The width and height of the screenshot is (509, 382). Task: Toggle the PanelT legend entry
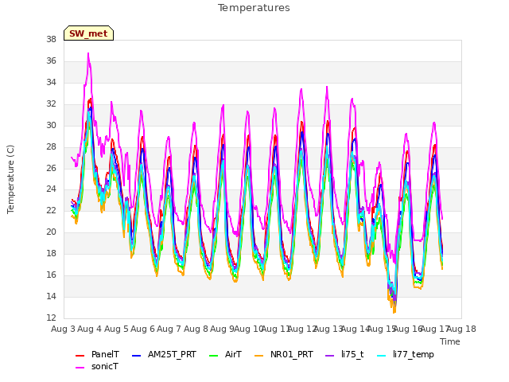coord(97,354)
